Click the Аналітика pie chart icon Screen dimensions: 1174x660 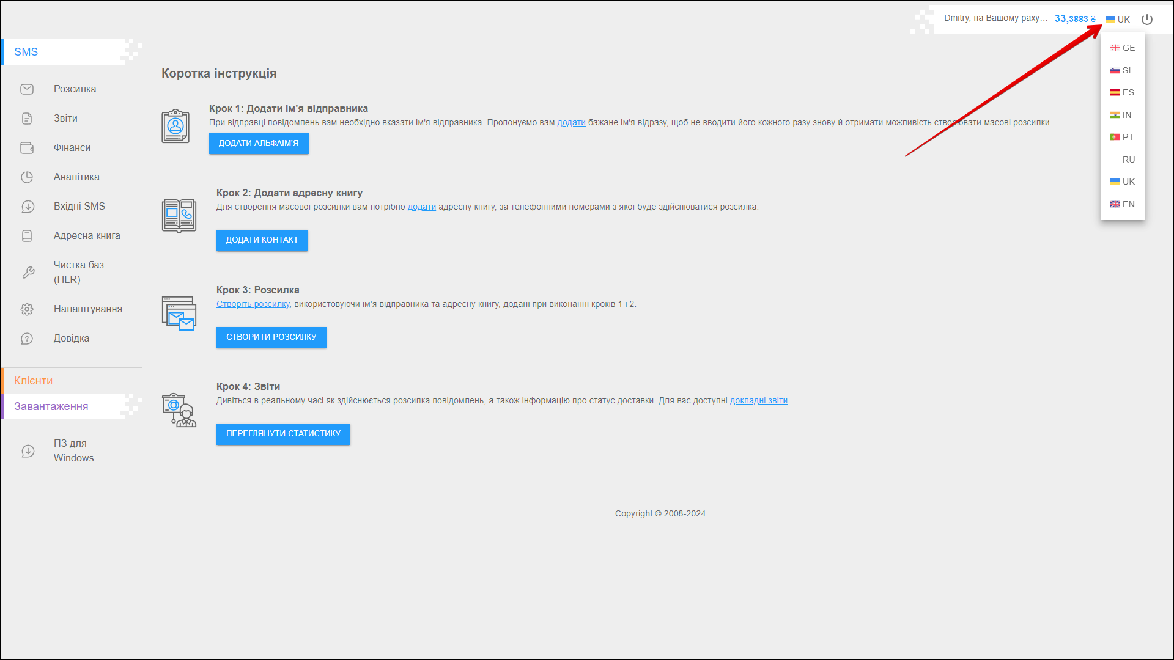click(x=27, y=177)
